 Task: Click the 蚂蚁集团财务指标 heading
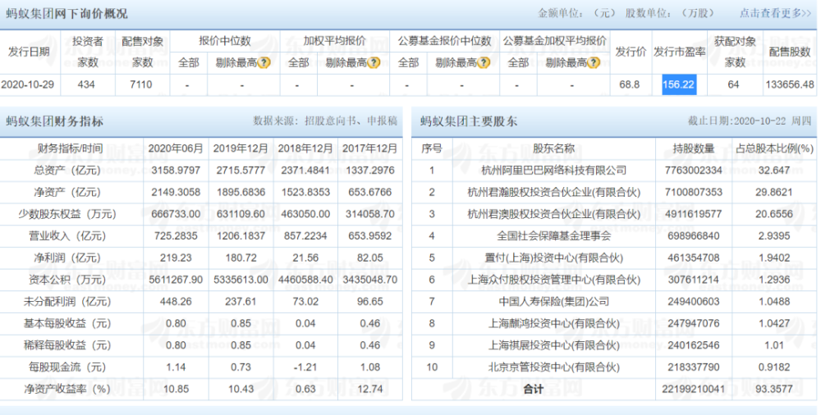coord(54,121)
